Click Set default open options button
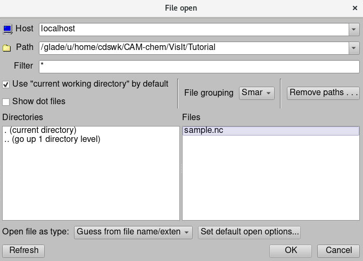 click(x=249, y=232)
